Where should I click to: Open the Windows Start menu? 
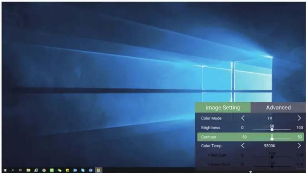pos(5,170)
